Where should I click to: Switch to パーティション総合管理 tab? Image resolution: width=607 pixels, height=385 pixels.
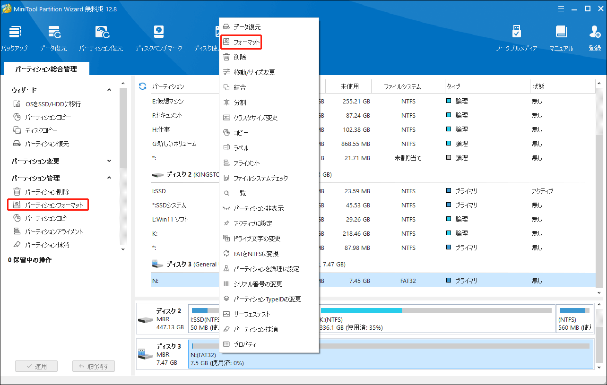tap(46, 69)
